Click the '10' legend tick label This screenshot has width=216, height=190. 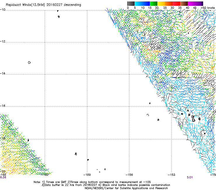143,8
